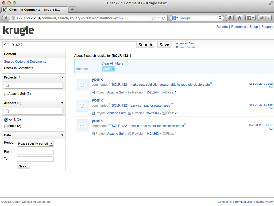Image resolution: width=274 pixels, height=206 pixels.
Task: Click files icon in revision 1424263 row
Action: pos(164,134)
